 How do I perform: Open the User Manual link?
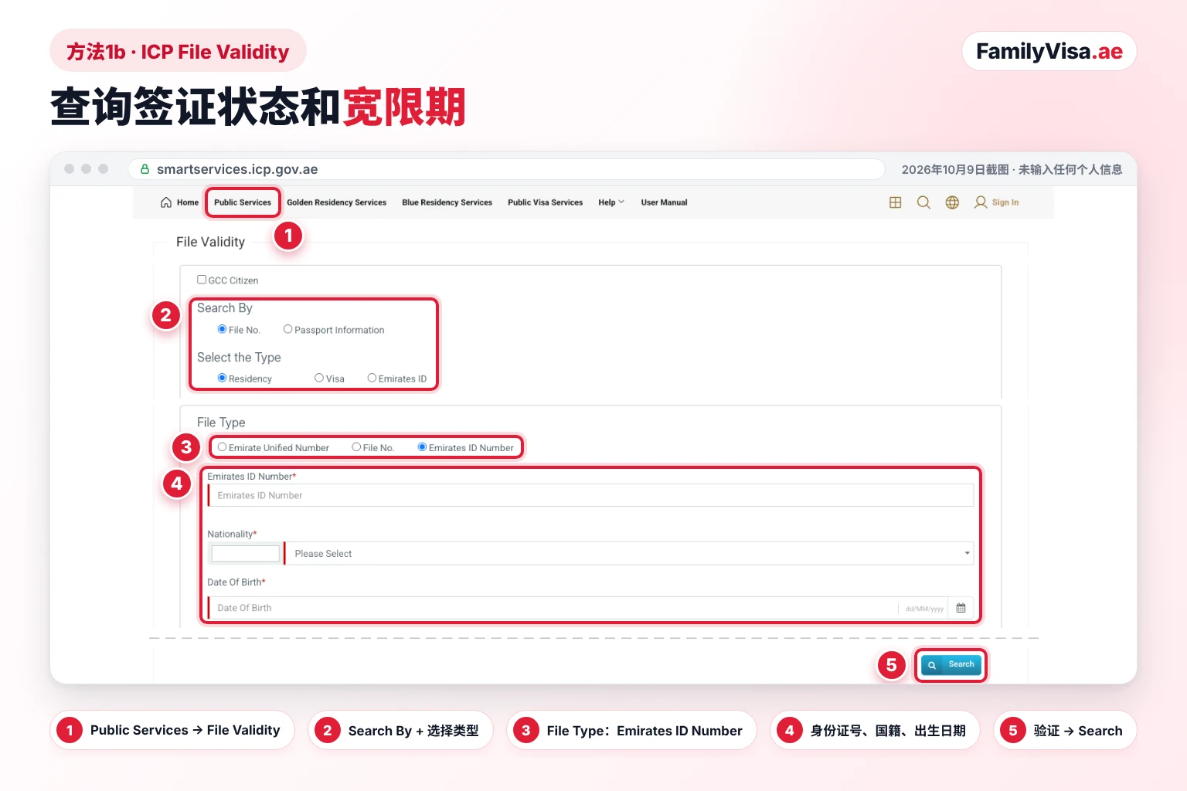pyautogui.click(x=664, y=202)
